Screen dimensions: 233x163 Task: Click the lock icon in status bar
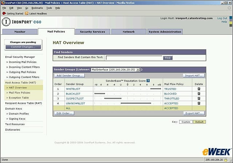226,160
